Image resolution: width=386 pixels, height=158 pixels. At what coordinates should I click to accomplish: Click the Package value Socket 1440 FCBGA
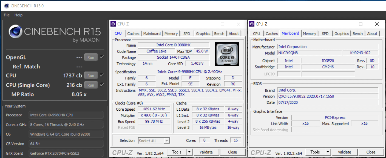pyautogui.click(x=174, y=57)
